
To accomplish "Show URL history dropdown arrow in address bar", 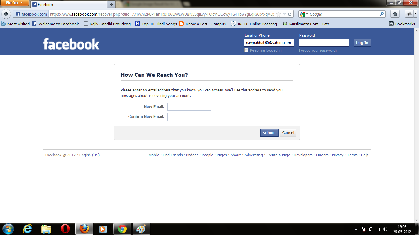I will (284, 14).
